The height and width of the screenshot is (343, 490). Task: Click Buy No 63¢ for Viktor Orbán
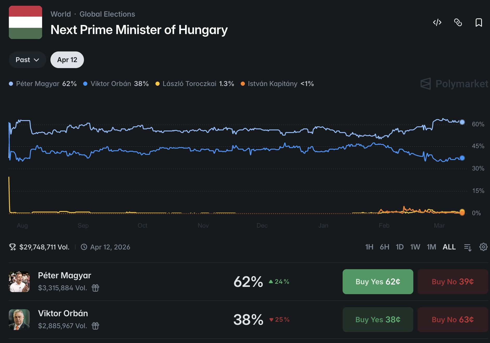coord(452,320)
